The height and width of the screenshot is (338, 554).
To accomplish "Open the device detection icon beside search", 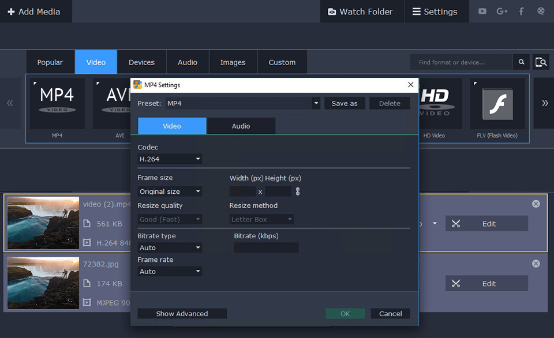I will [541, 62].
